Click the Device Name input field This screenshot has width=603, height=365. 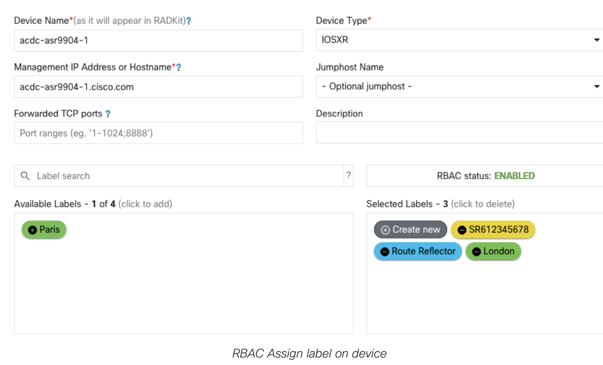[x=159, y=41]
